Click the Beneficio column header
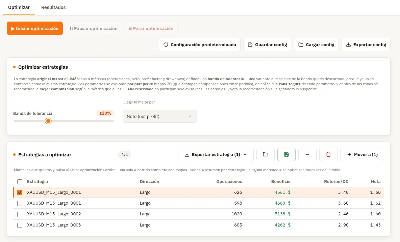 (x=281, y=181)
